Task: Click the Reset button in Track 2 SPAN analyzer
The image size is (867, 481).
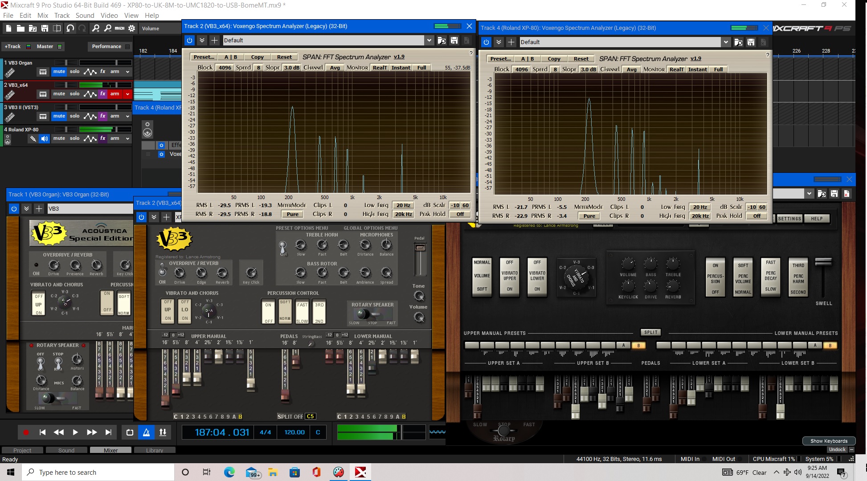Action: (283, 57)
